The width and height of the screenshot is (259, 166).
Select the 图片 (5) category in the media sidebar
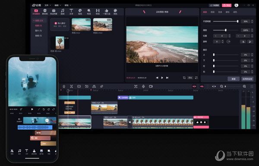38,31
